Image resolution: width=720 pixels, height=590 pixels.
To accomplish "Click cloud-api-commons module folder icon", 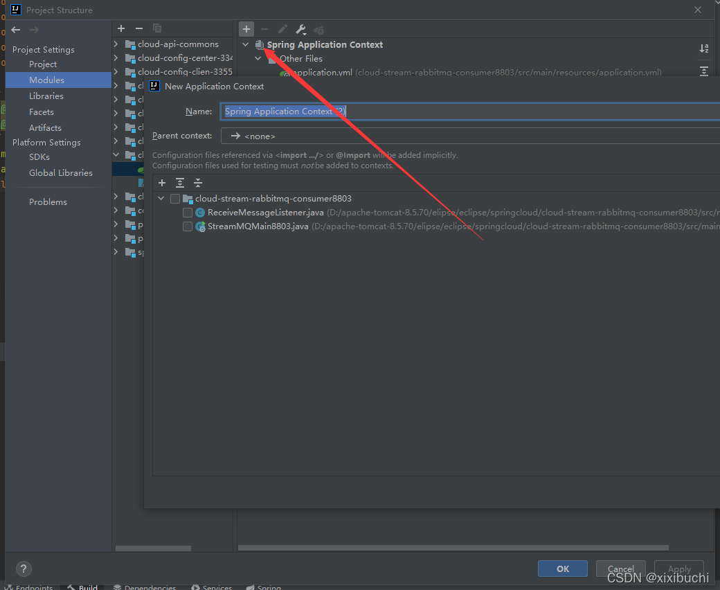I will point(130,44).
